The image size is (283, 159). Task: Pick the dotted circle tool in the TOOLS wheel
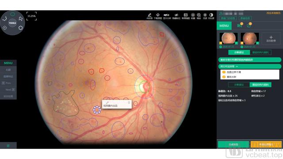[x=20, y=28]
